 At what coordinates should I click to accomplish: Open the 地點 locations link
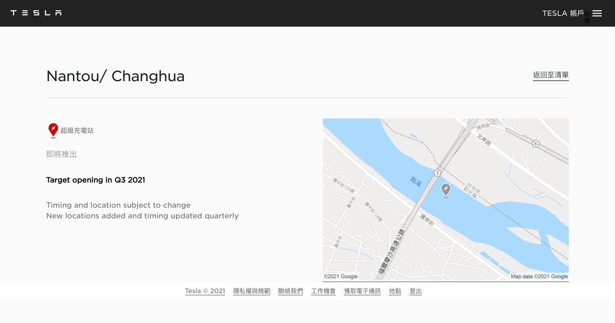[395, 291]
